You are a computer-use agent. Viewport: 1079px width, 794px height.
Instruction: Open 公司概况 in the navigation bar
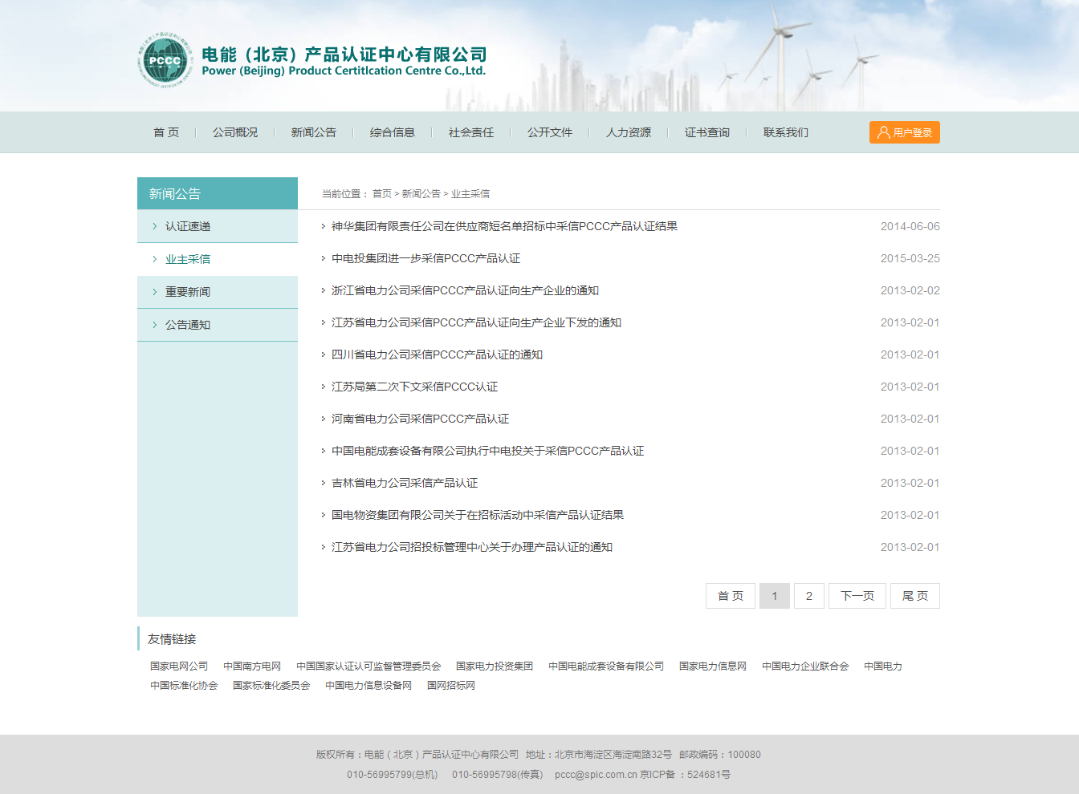235,132
